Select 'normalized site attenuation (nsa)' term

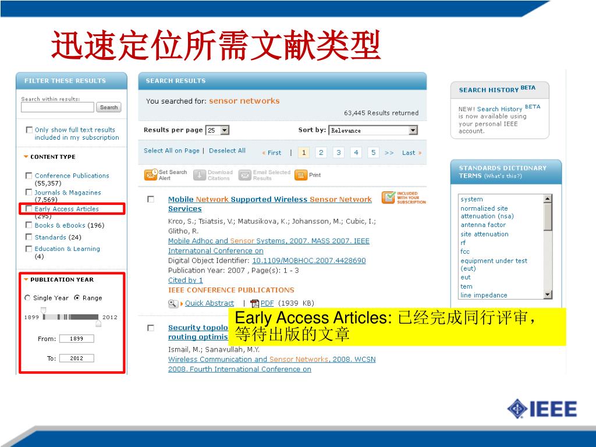coord(487,212)
